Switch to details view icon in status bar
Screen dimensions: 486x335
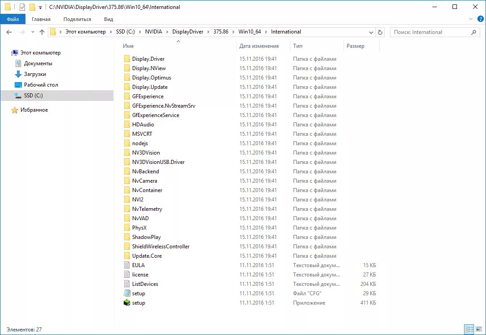[469, 329]
